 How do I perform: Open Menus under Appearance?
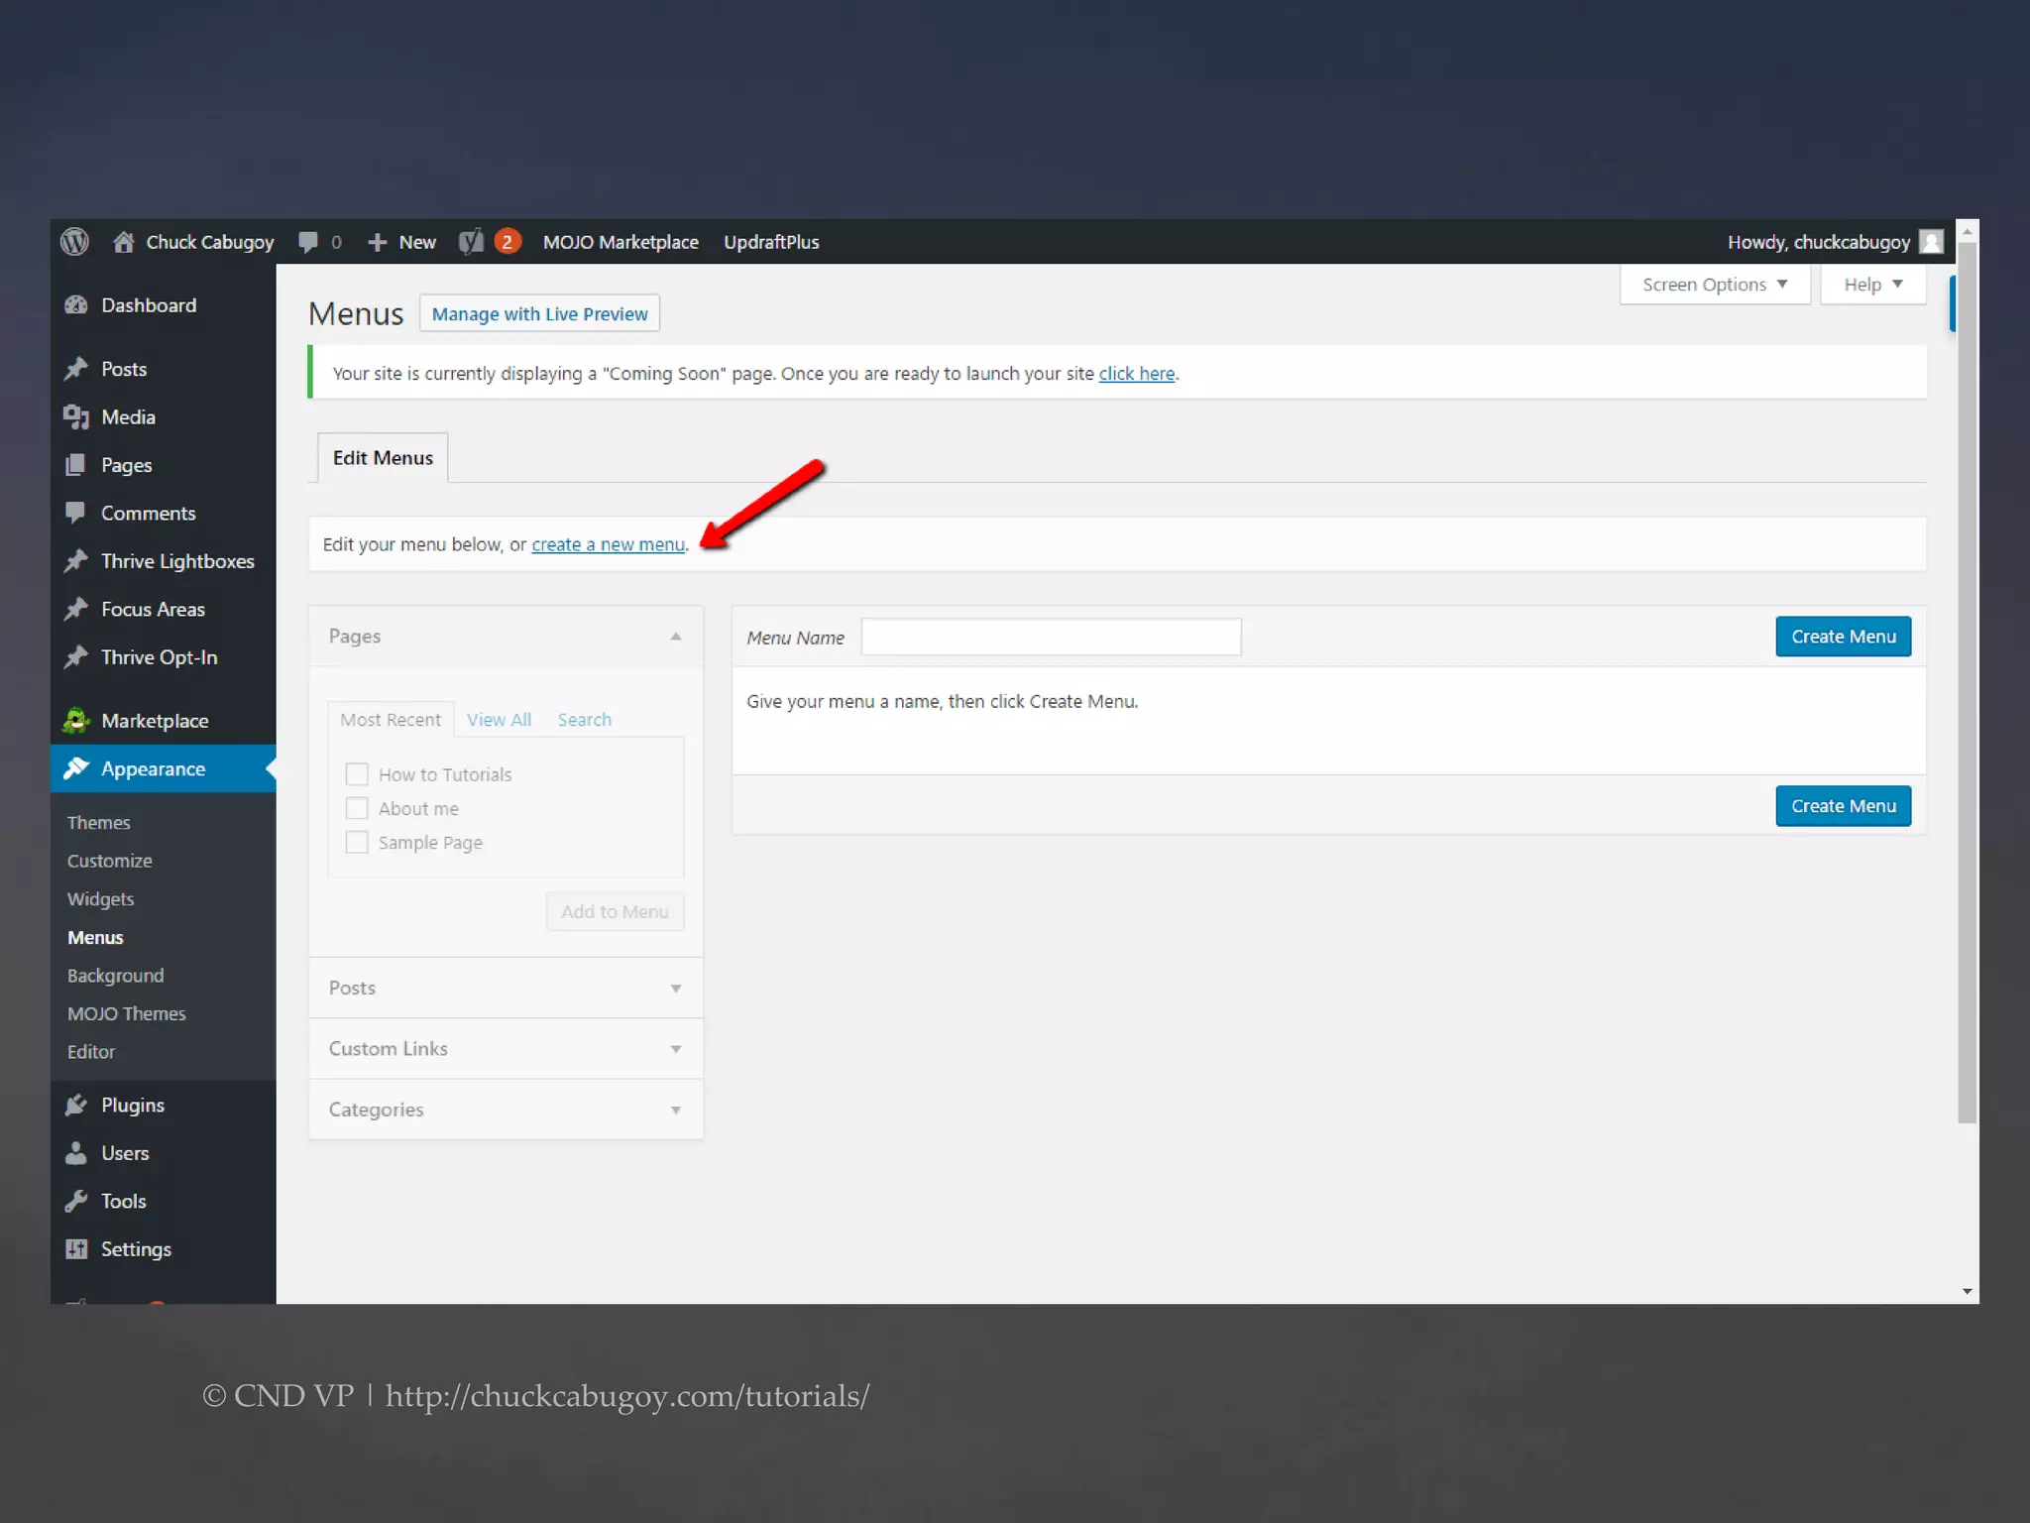pos(95,937)
